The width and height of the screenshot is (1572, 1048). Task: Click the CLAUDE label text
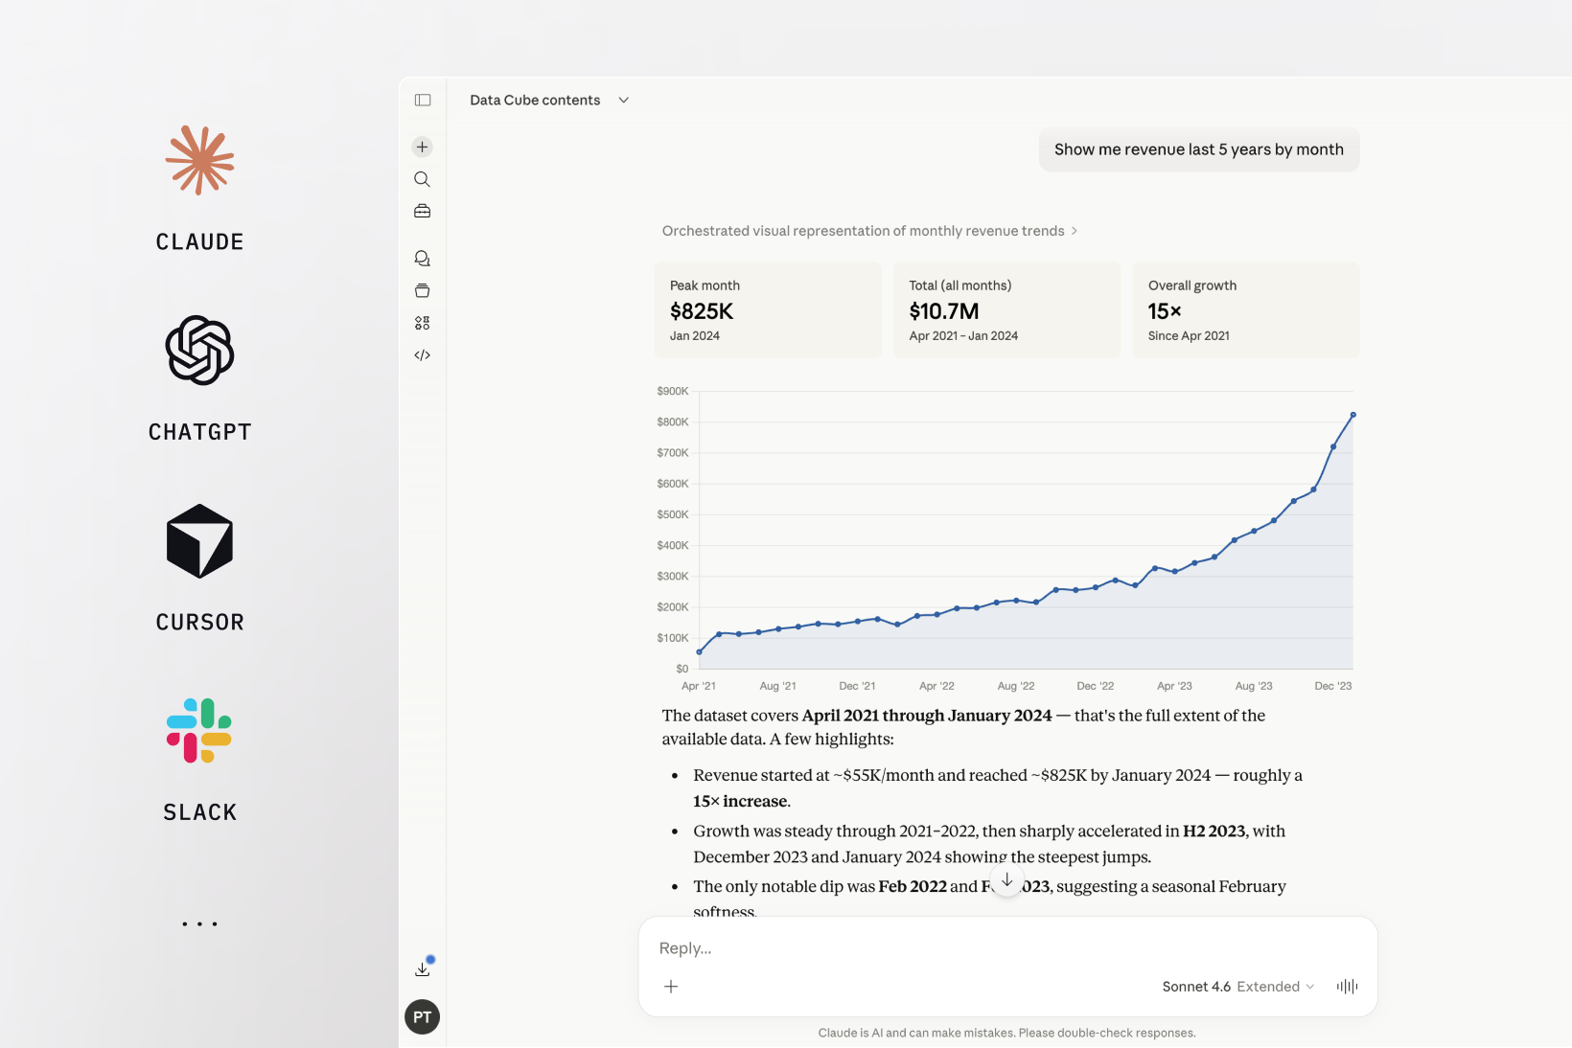tap(199, 242)
